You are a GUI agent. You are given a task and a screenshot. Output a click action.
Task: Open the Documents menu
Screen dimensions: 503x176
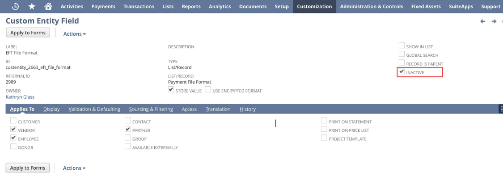[x=253, y=6]
